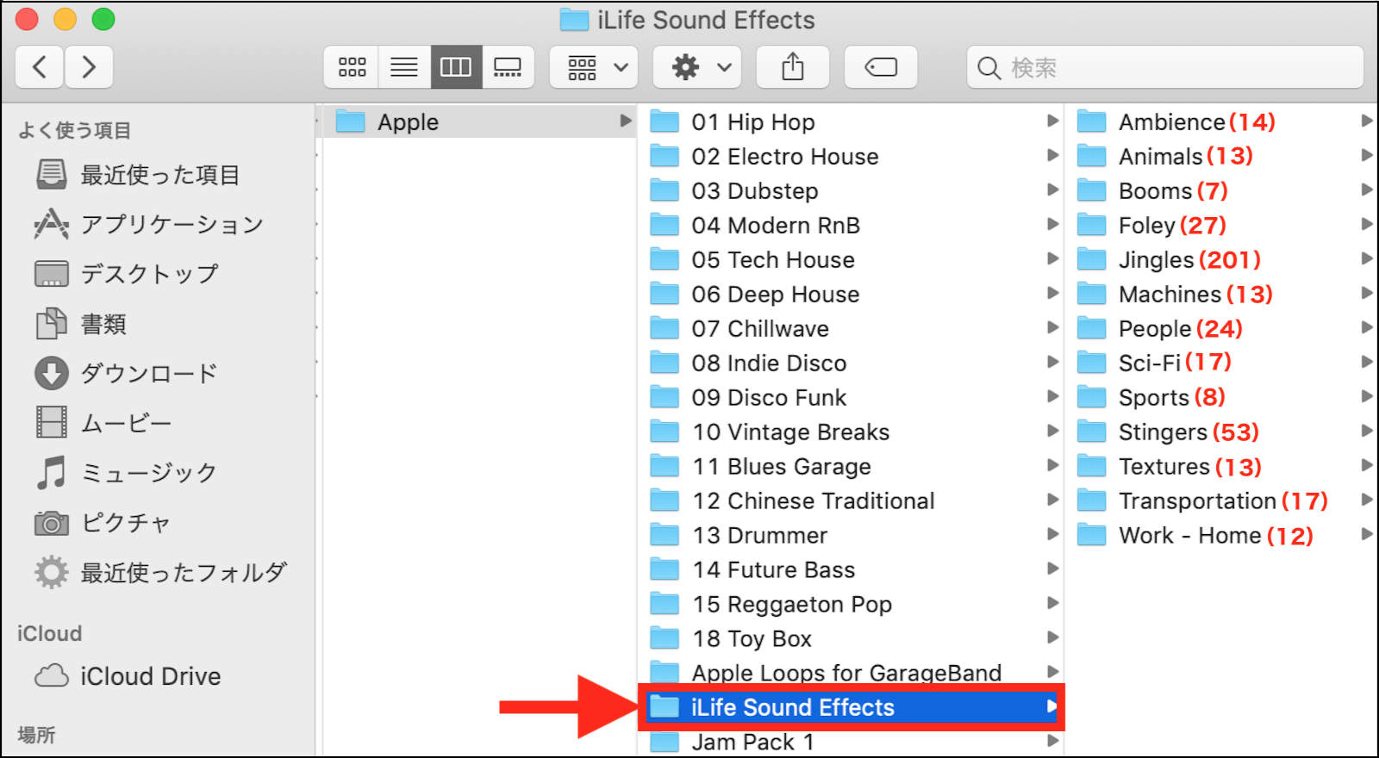This screenshot has width=1379, height=758.
Task: Expand the Apple folder disclosure arrow
Action: 626,121
